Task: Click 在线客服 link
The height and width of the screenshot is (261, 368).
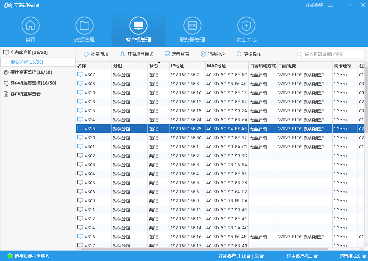Action: 314,5
